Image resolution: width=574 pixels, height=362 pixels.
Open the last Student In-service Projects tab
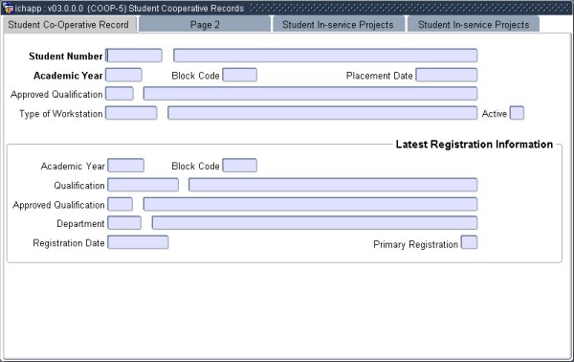474,25
